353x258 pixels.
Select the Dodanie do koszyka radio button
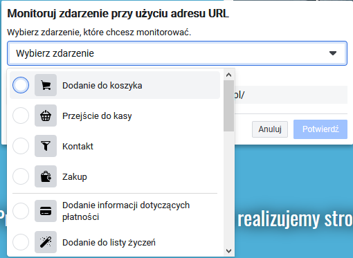pos(21,85)
